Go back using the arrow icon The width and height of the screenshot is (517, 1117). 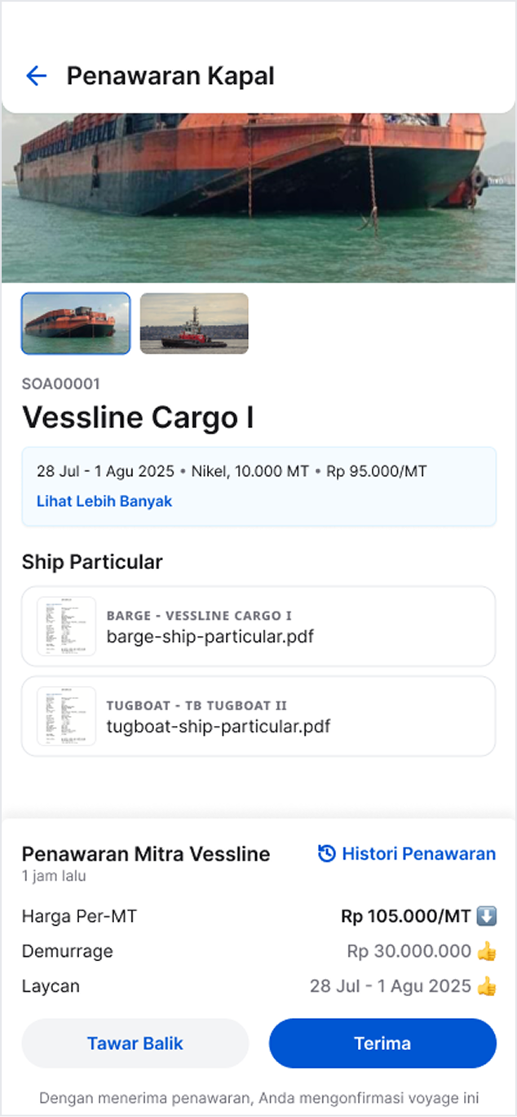point(37,76)
